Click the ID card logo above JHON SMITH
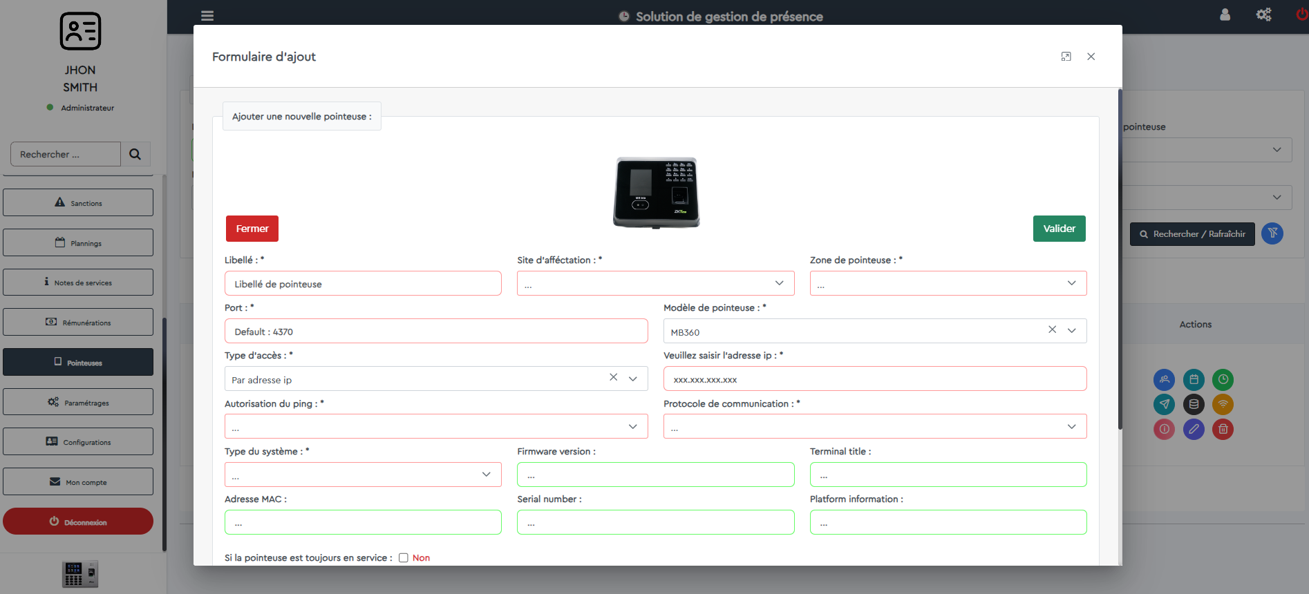The height and width of the screenshot is (594, 1309). [80, 31]
